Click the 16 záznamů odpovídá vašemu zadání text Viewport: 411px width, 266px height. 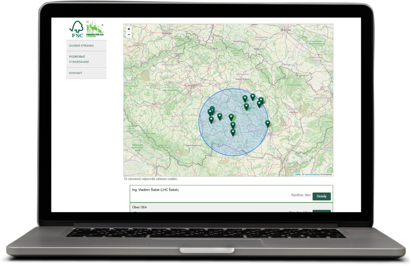151,179
